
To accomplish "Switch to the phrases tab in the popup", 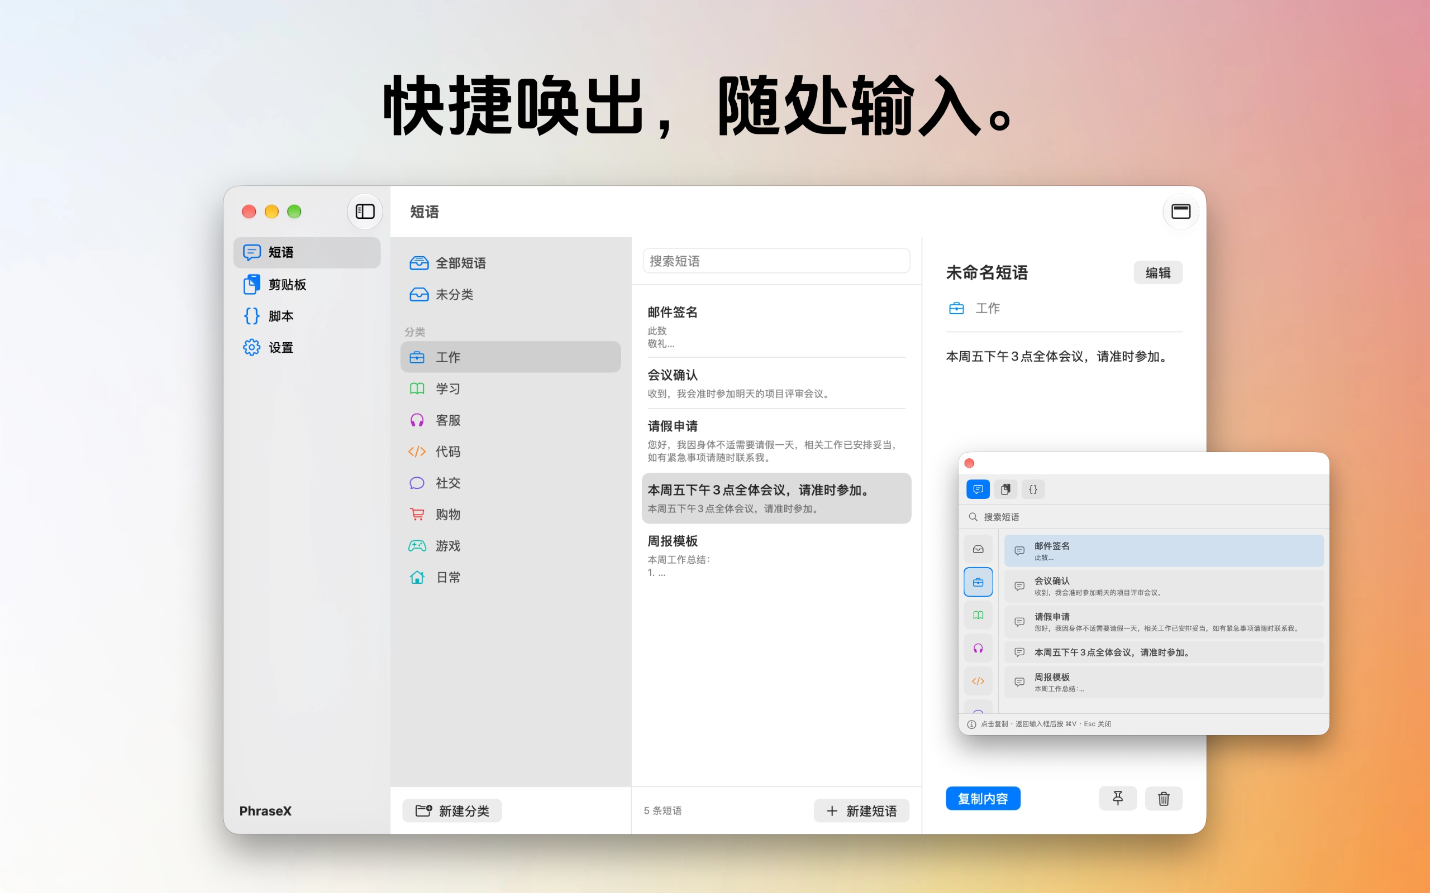I will [978, 489].
